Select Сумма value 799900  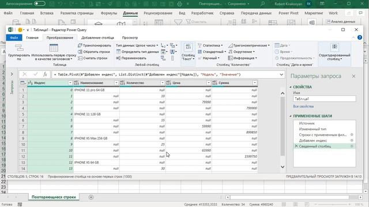pos(235,108)
